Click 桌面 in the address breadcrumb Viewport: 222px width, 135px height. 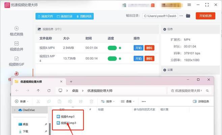pyautogui.click(x=75, y=91)
